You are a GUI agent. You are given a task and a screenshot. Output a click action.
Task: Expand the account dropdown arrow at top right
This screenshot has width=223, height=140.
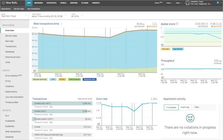221,3
